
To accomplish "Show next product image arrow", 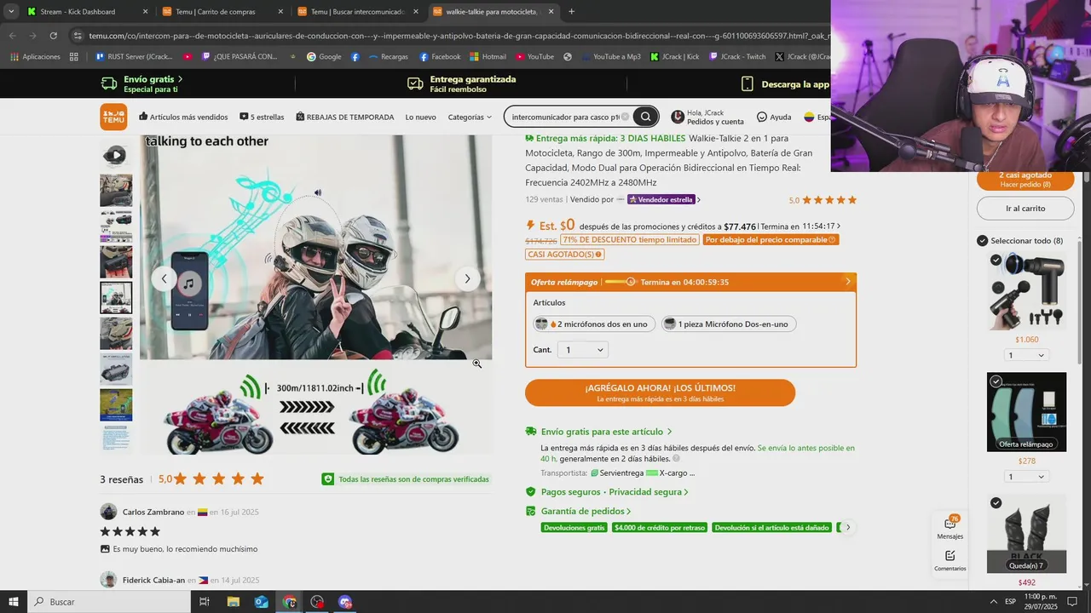I will coord(467,278).
